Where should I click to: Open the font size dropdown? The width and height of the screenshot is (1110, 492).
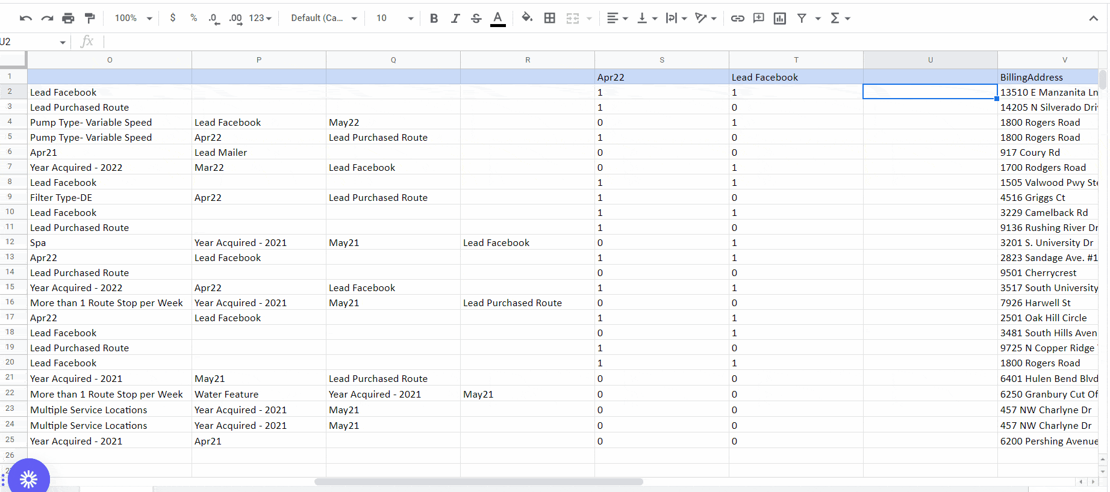(x=394, y=19)
